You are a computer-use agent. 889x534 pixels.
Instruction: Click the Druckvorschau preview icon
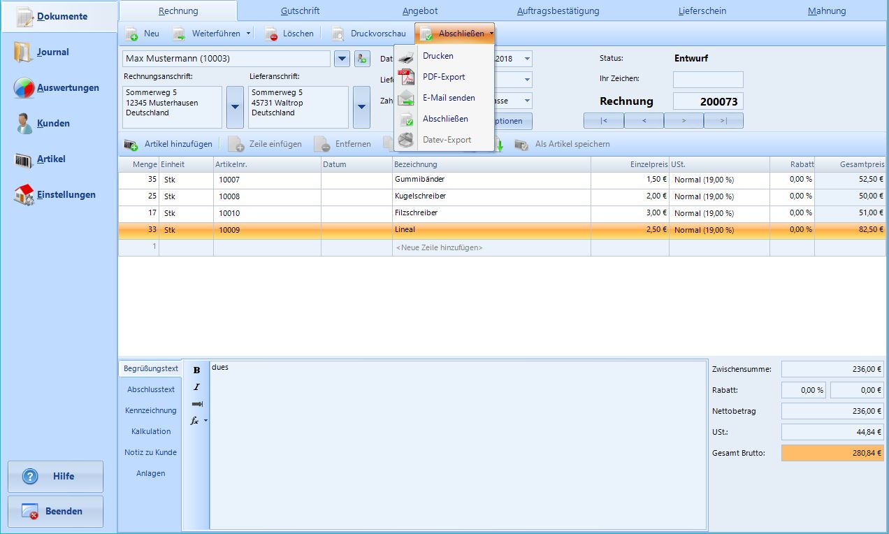pyautogui.click(x=338, y=34)
